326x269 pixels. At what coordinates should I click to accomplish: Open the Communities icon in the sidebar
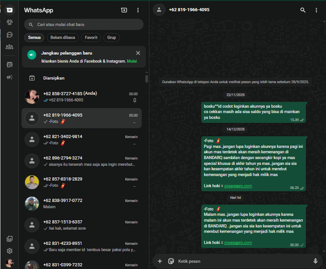9,47
